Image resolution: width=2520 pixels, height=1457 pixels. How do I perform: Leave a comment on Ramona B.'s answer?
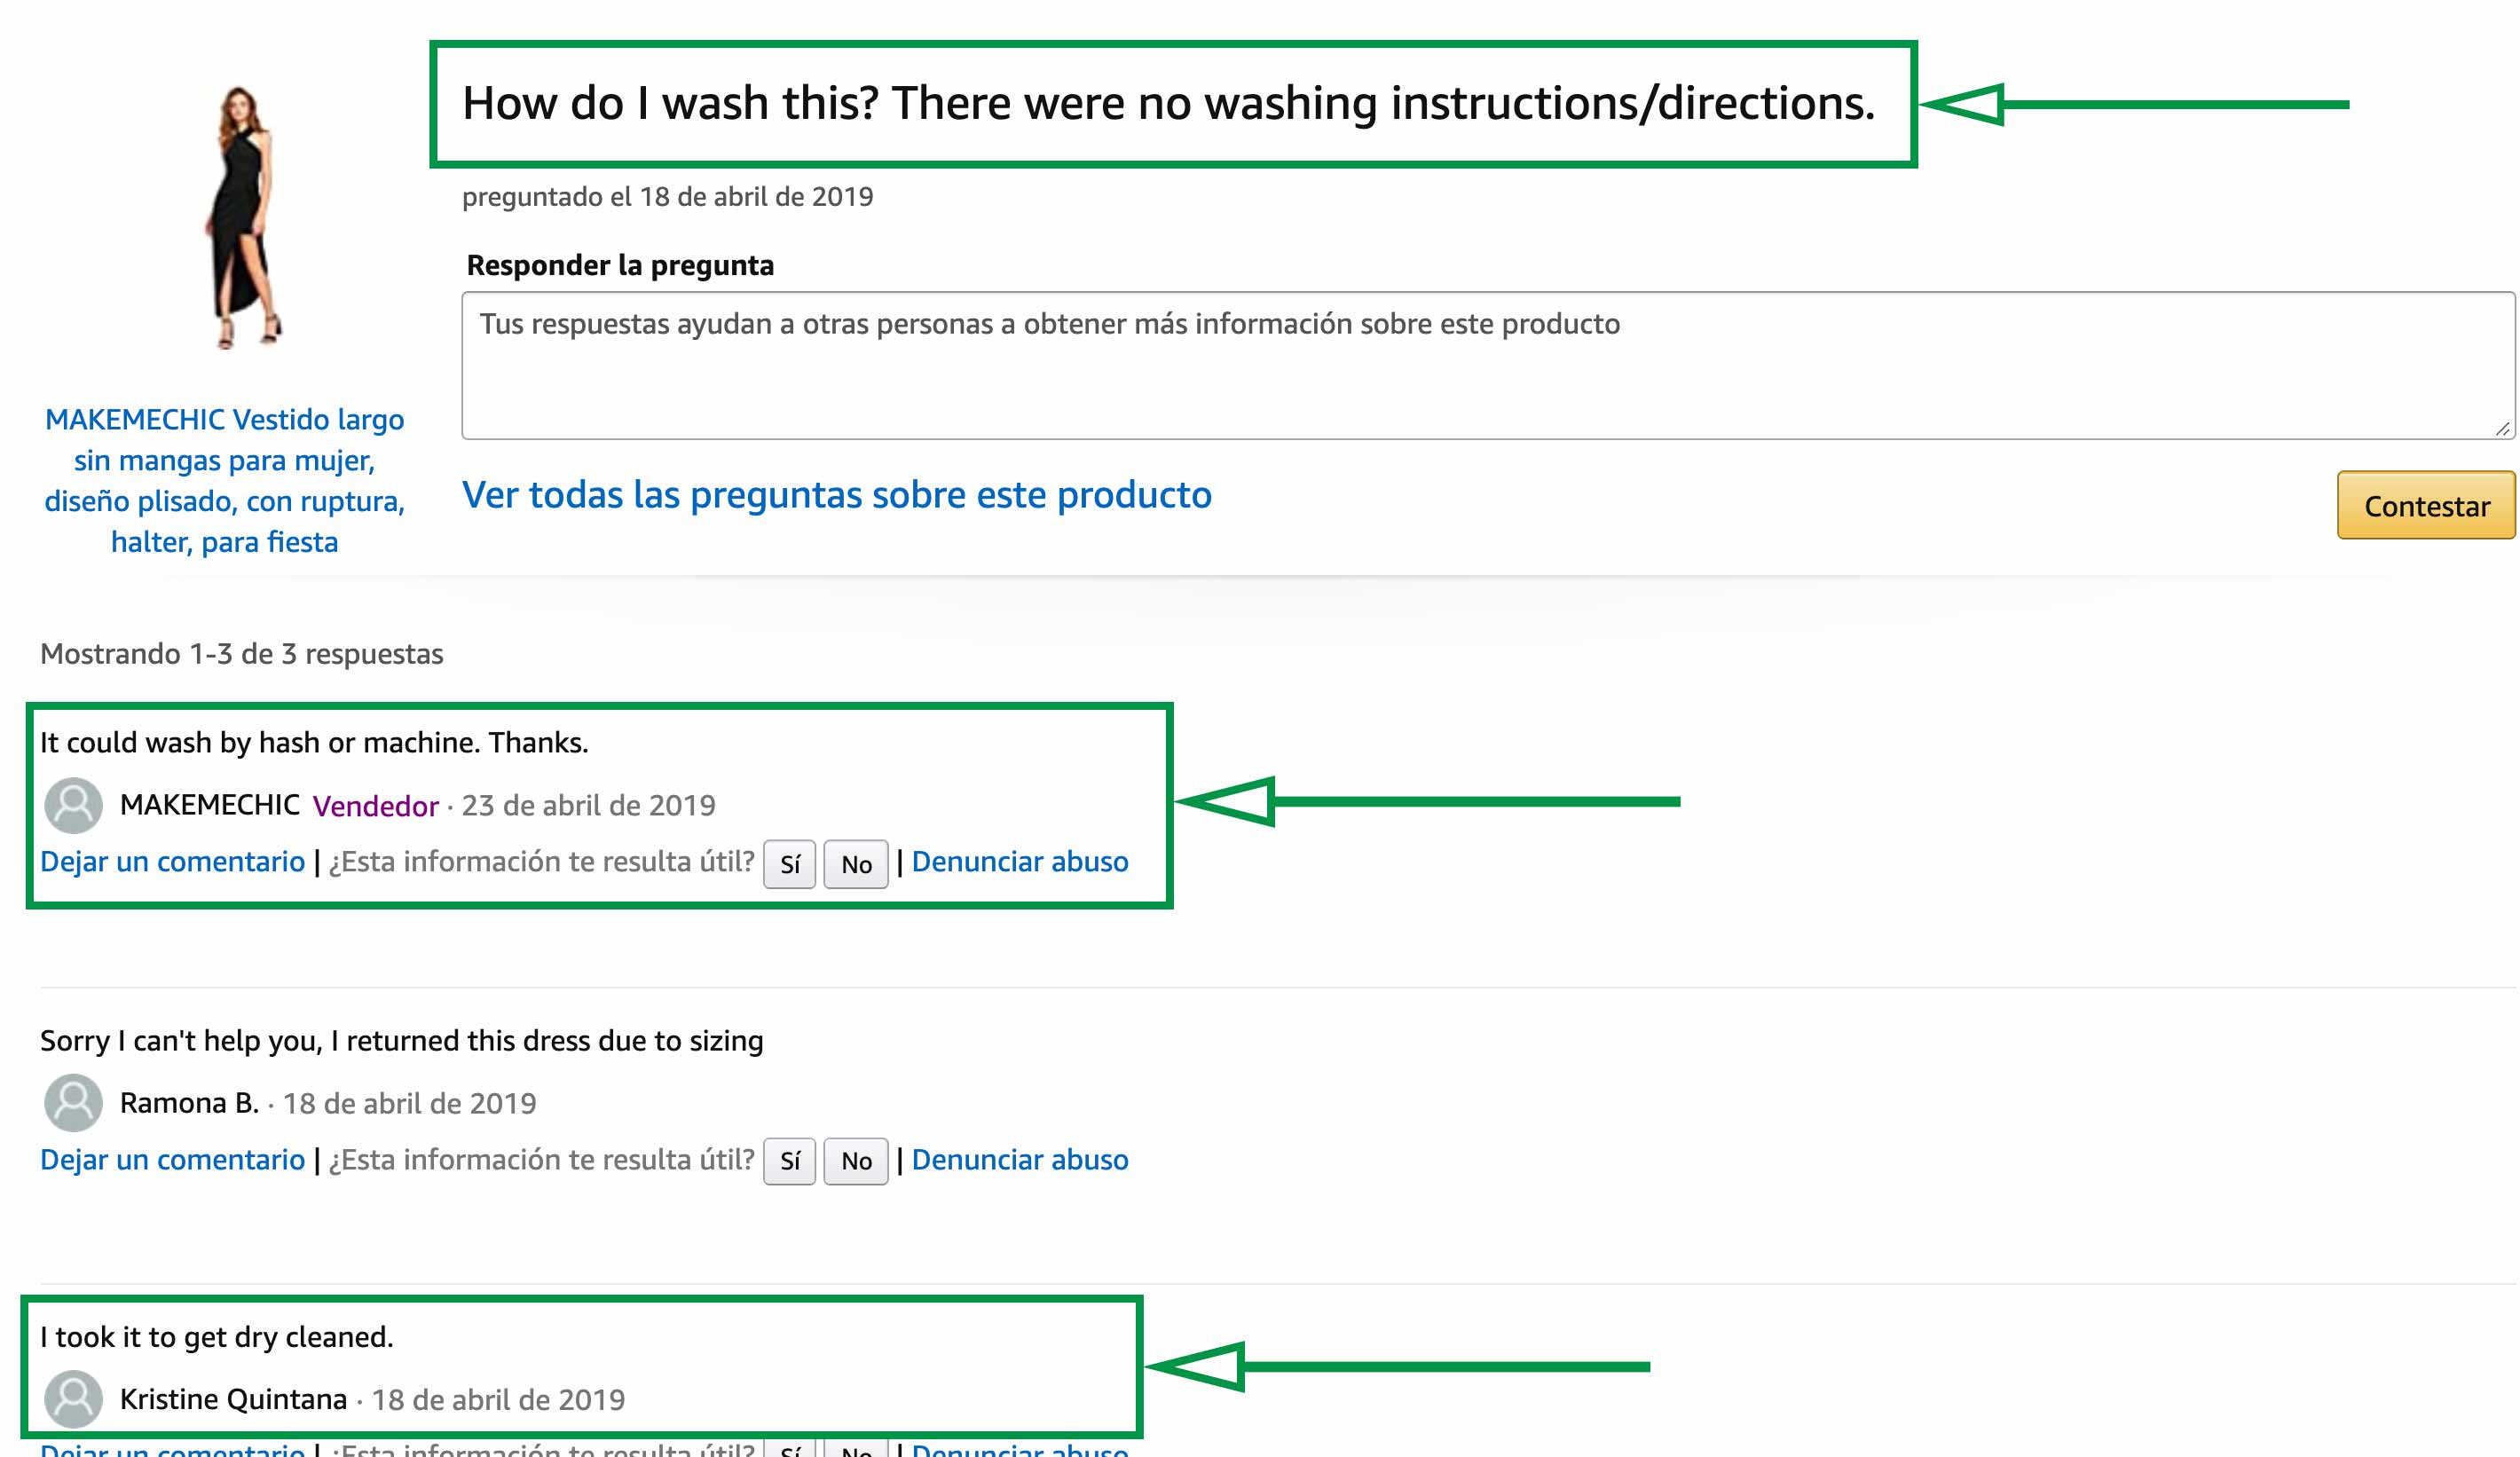(173, 1160)
